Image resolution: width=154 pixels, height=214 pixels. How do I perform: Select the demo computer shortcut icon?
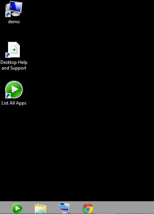point(14,9)
